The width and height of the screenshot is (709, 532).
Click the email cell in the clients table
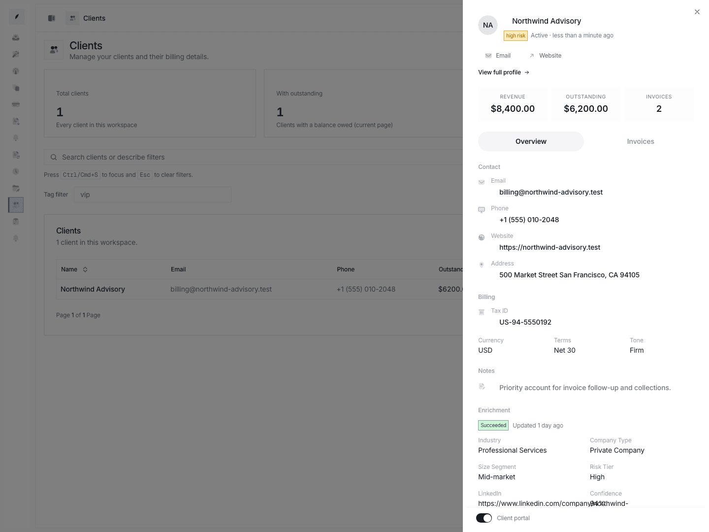tap(221, 289)
